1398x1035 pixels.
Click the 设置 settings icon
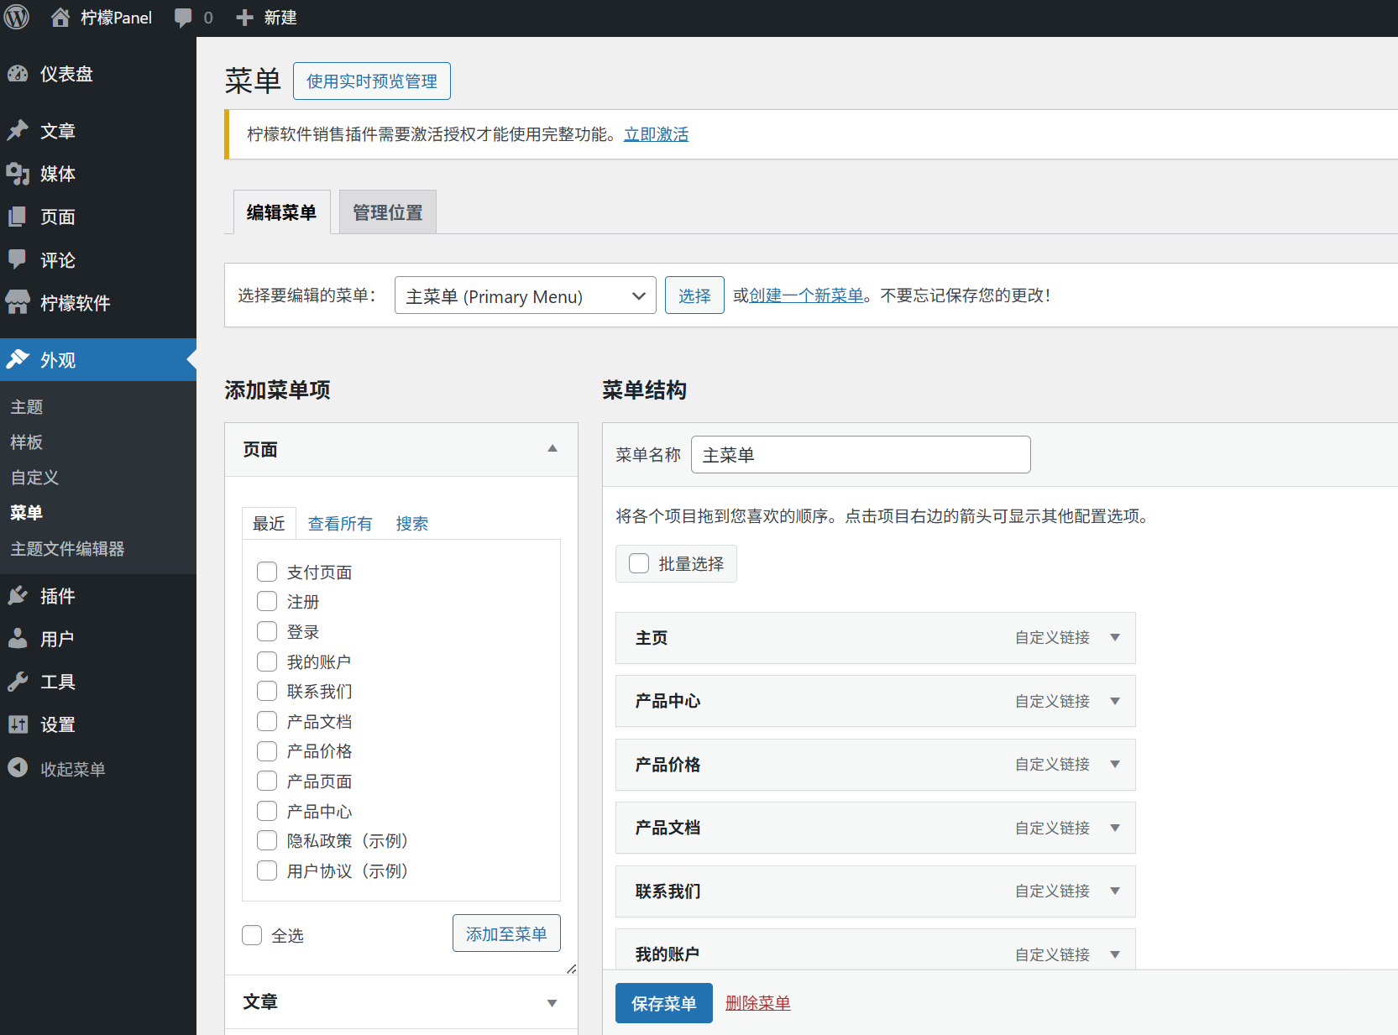18,724
